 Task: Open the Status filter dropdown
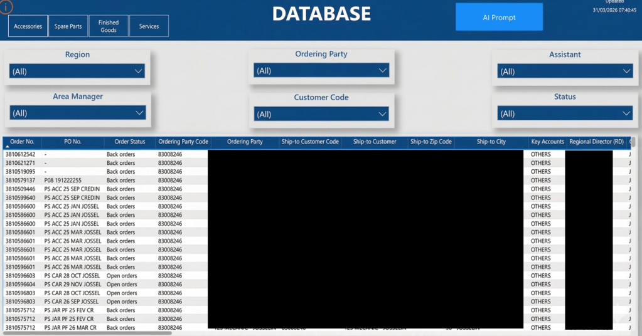(565, 113)
